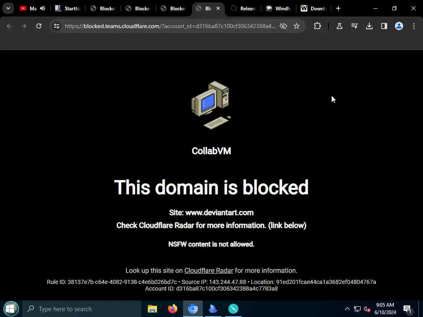
Task: Launch Firefox from taskbar
Action: coord(173,309)
